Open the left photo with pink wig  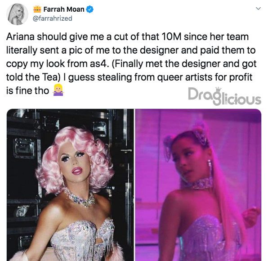(x=70, y=184)
